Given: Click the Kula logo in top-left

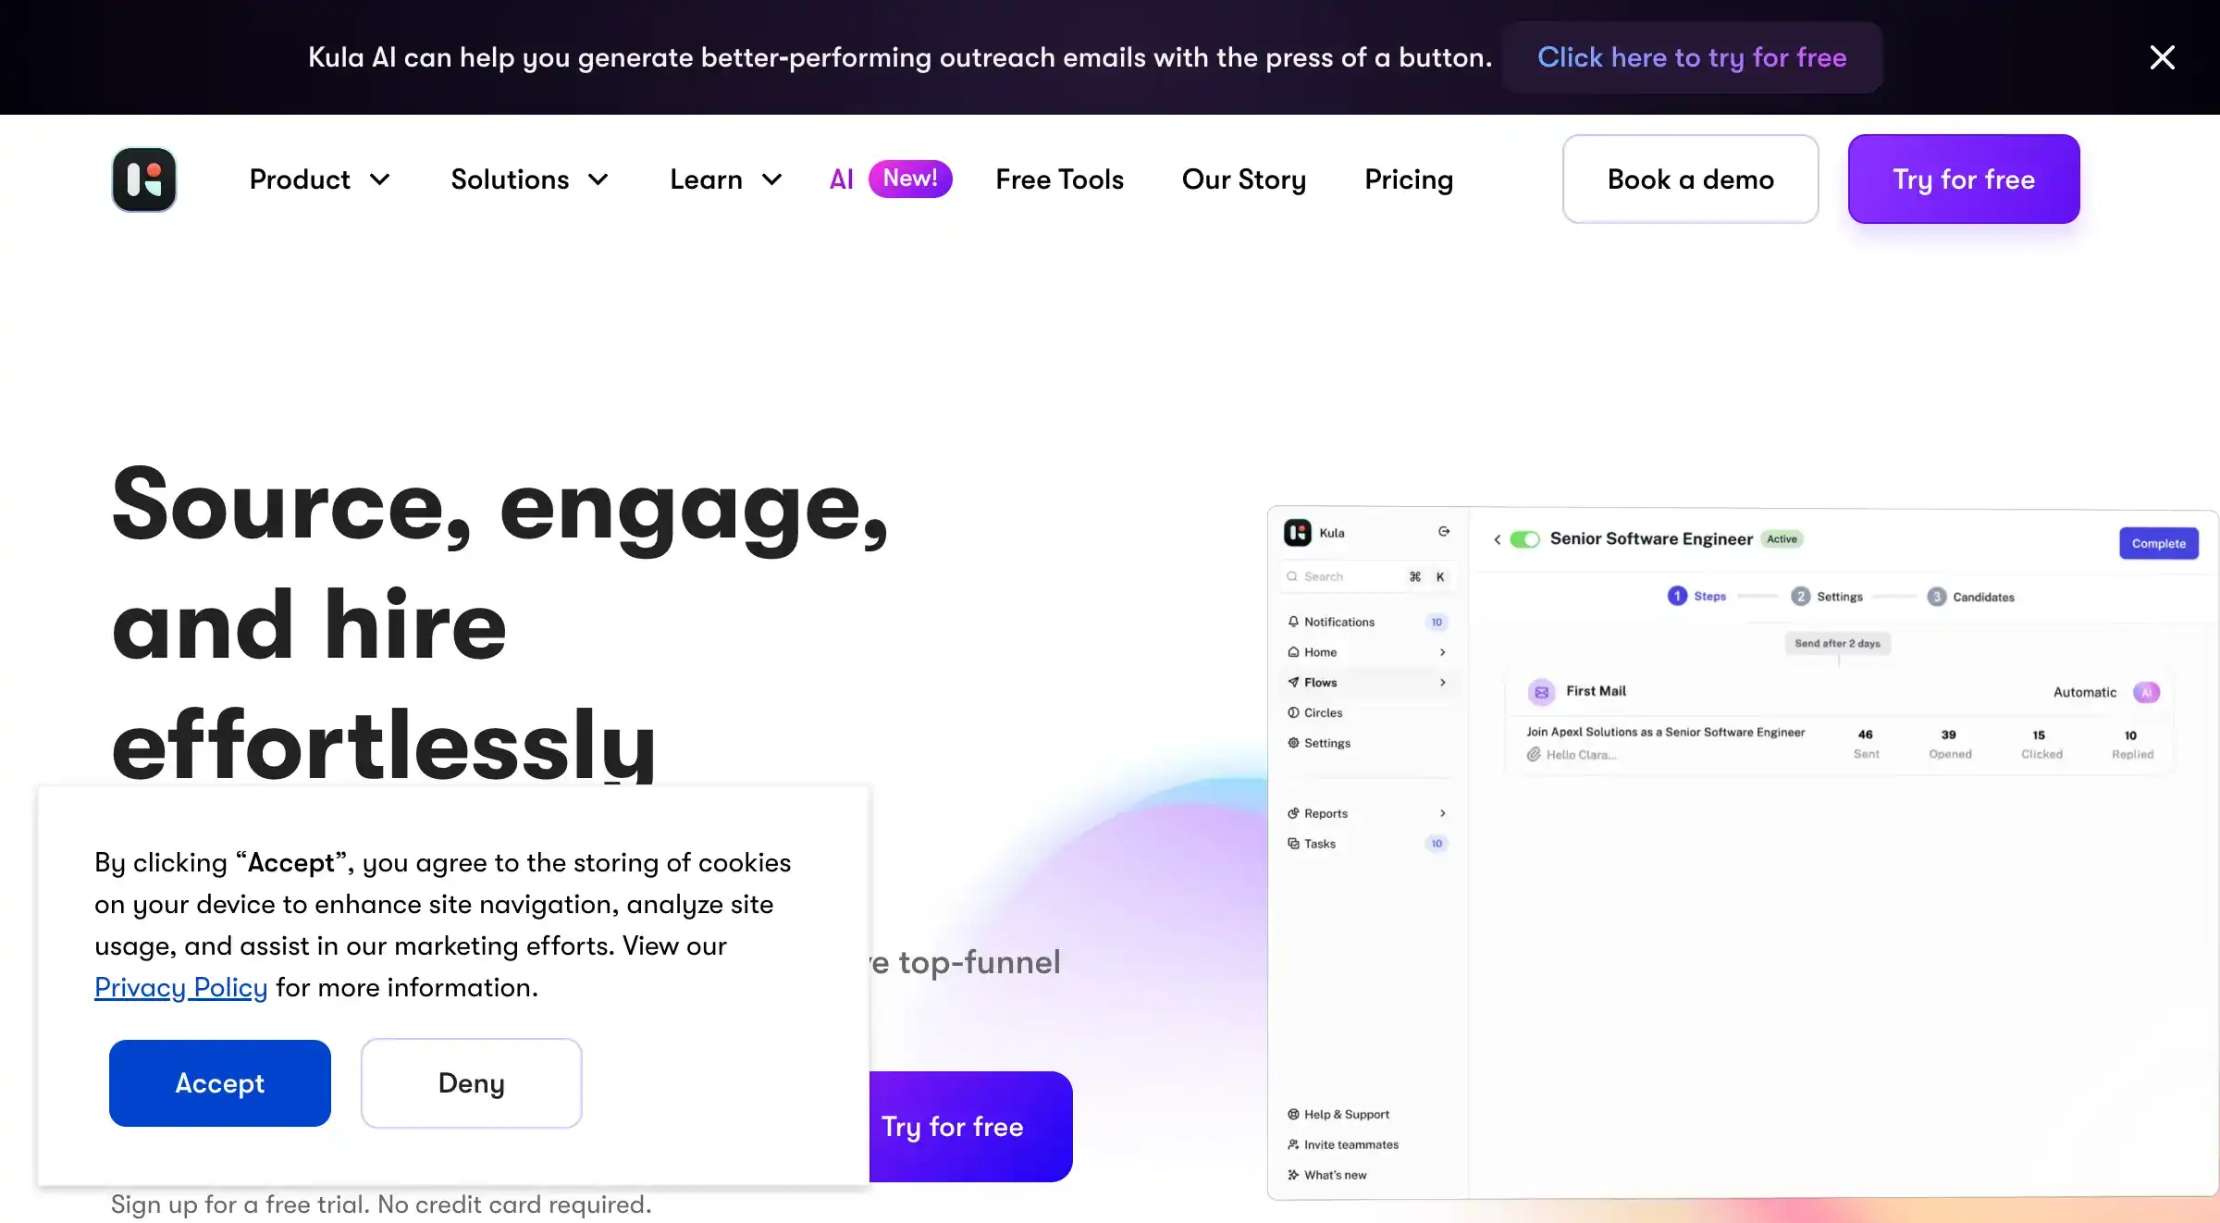Looking at the screenshot, I should [143, 178].
